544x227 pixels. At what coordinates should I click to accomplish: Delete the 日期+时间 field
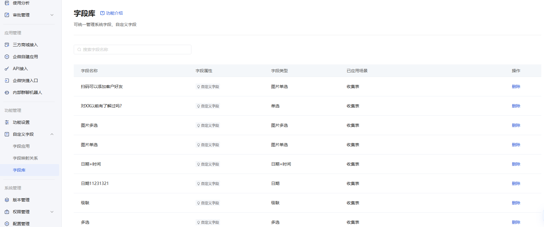[516, 164]
